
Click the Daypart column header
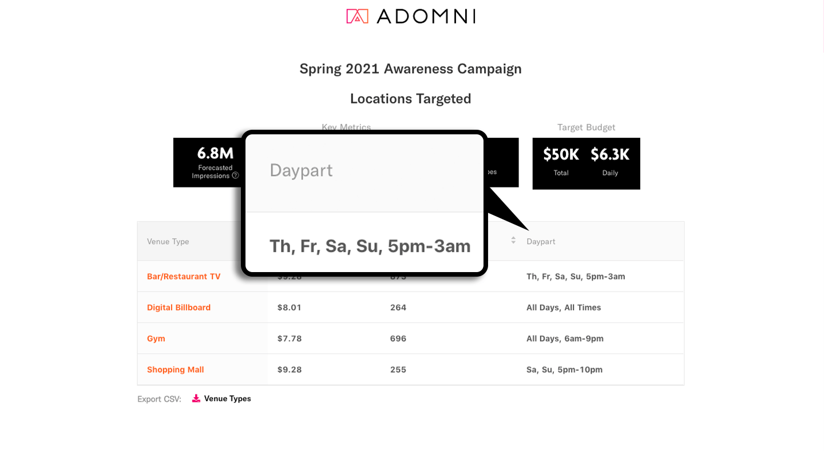click(x=541, y=242)
